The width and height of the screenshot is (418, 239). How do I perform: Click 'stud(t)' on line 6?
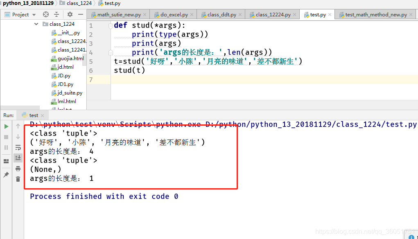(129, 70)
